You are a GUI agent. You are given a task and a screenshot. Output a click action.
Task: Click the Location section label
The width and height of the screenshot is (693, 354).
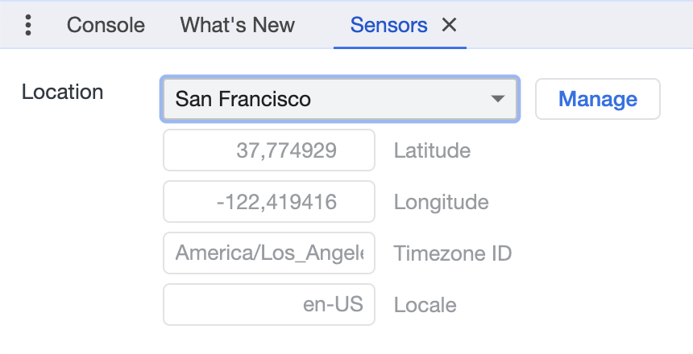[63, 92]
